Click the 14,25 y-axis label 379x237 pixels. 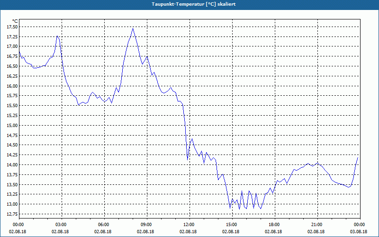(12, 155)
